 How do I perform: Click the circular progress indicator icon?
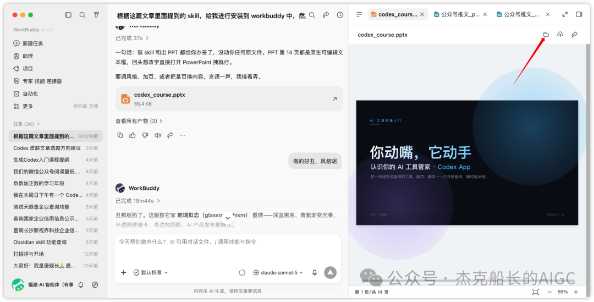(x=242, y=272)
